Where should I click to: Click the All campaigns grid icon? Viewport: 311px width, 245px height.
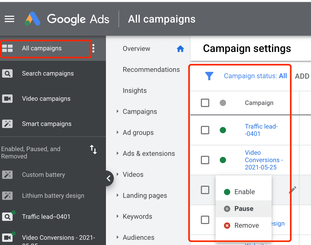(7, 48)
